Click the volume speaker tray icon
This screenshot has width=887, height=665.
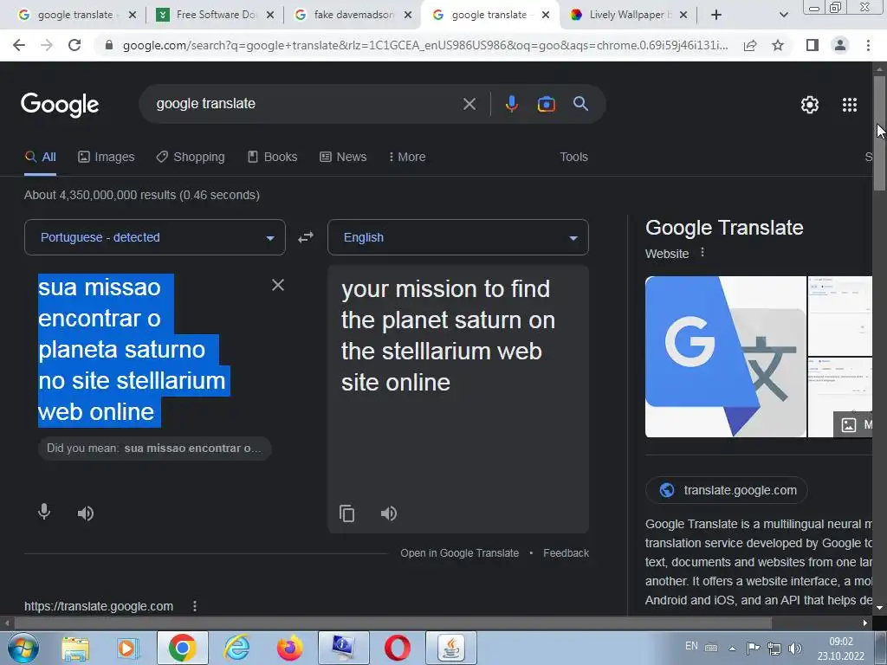[795, 649]
